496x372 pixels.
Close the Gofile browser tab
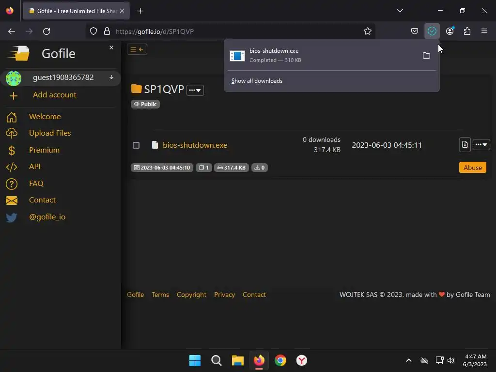(x=122, y=11)
